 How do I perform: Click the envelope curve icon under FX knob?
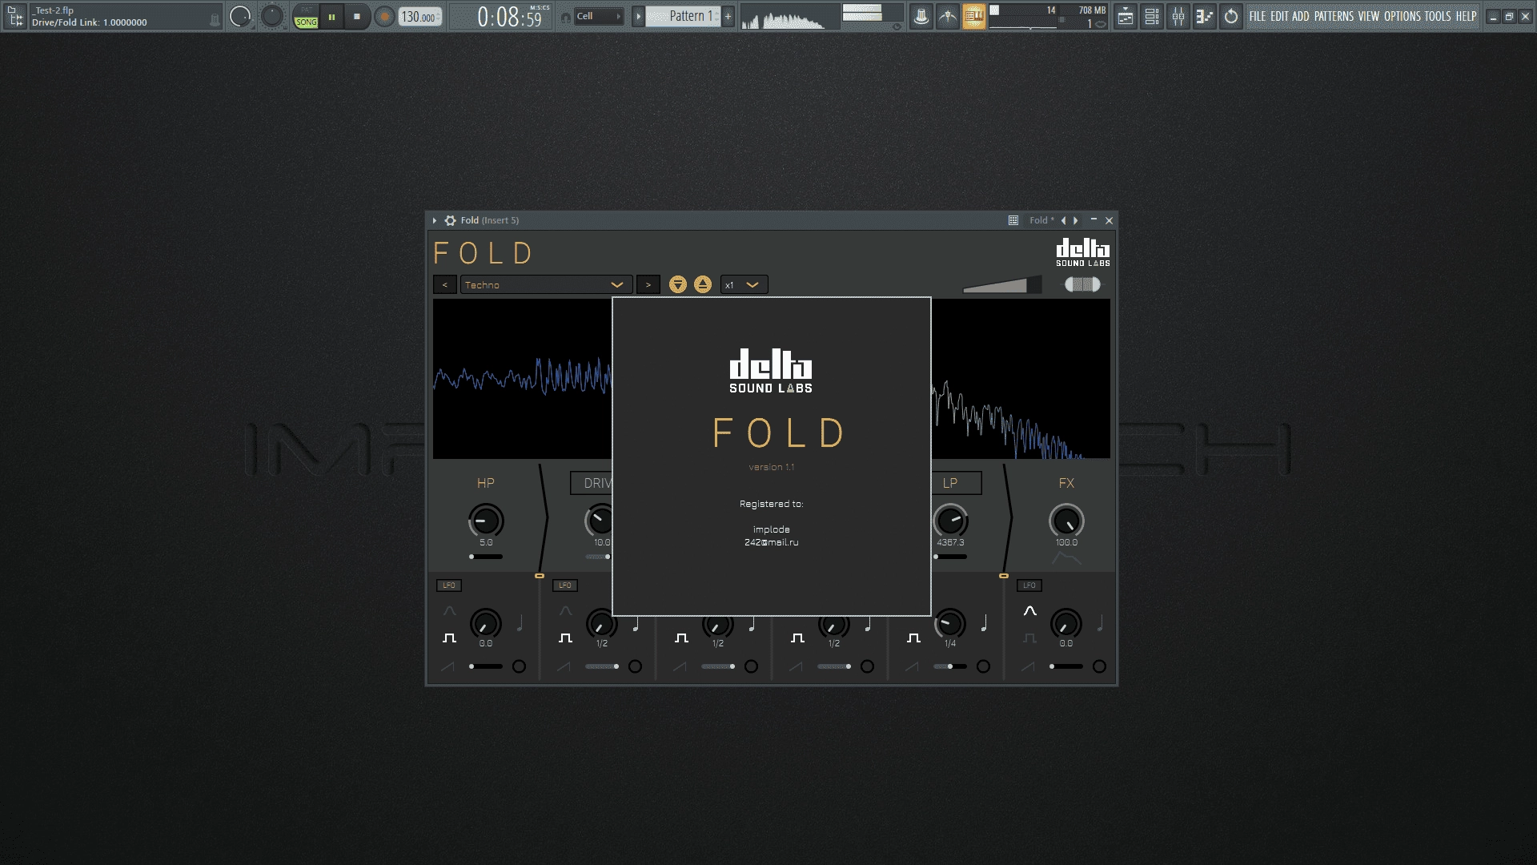1066,558
